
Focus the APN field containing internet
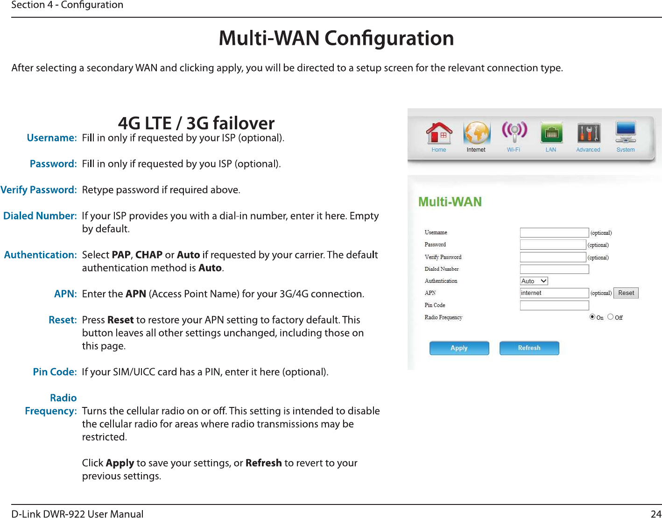[x=554, y=293]
